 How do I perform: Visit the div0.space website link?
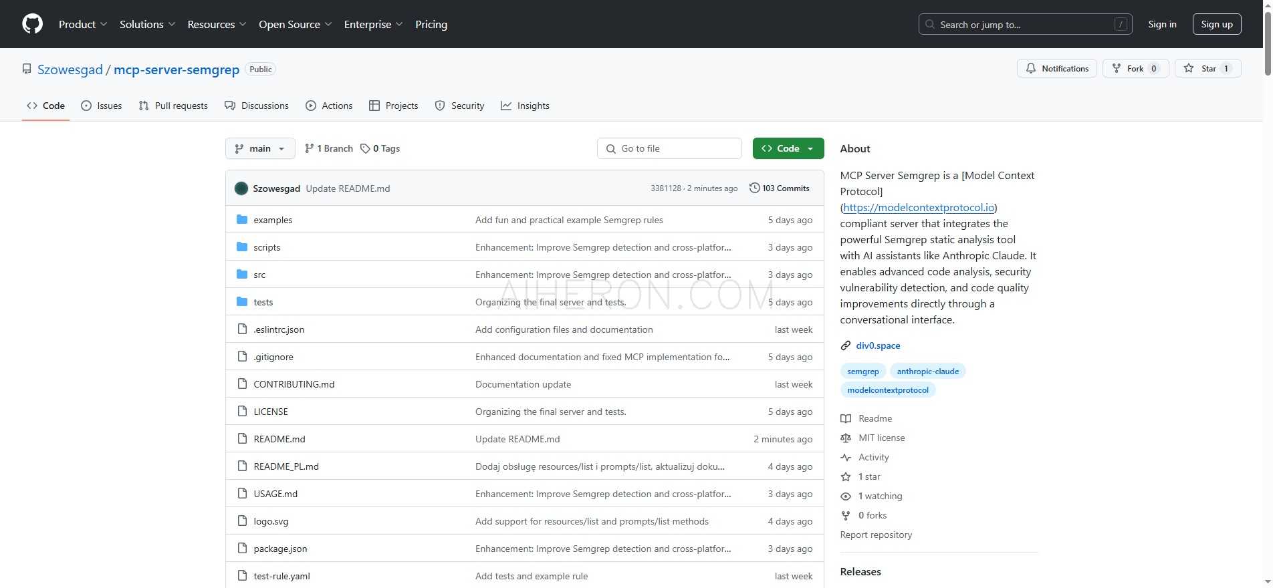pos(878,345)
